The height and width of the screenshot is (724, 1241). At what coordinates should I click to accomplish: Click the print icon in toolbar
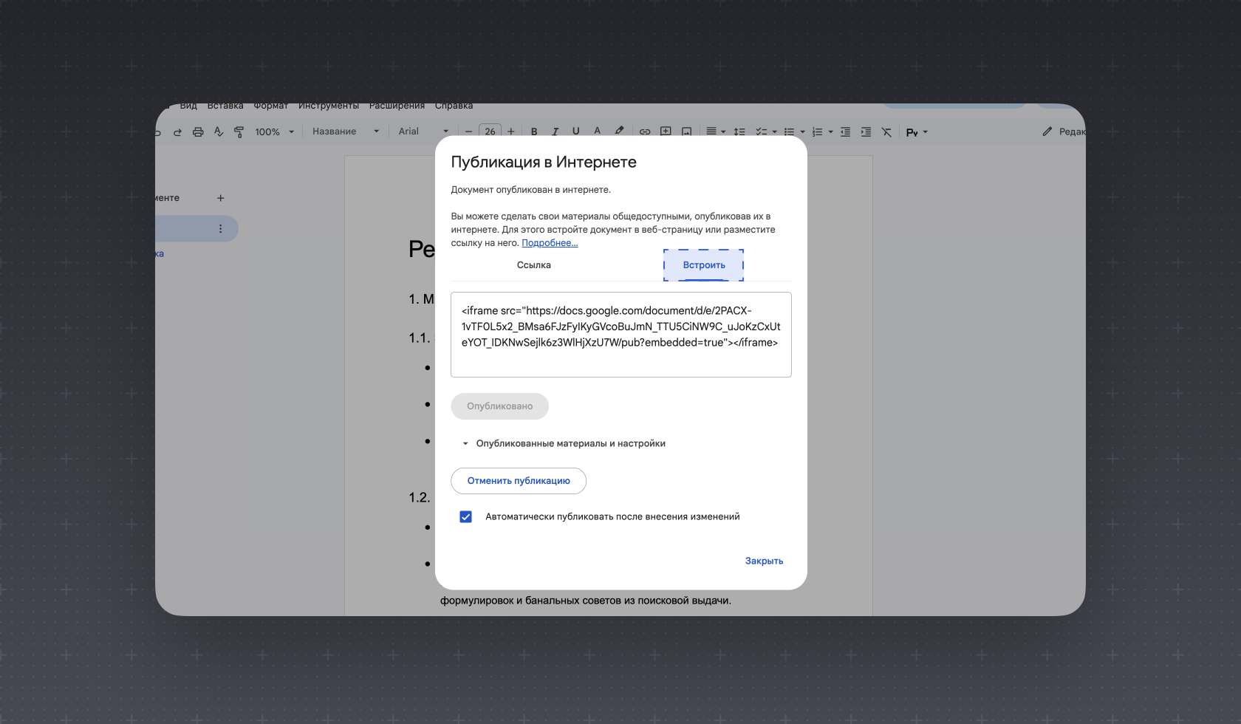pyautogui.click(x=198, y=132)
